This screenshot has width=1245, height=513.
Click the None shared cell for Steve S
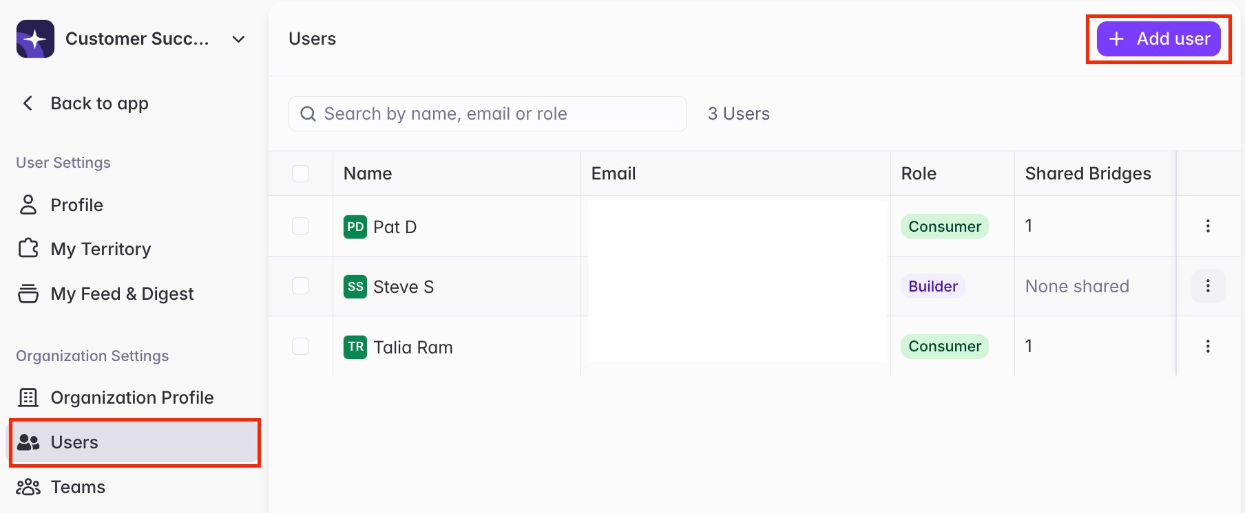tap(1077, 286)
